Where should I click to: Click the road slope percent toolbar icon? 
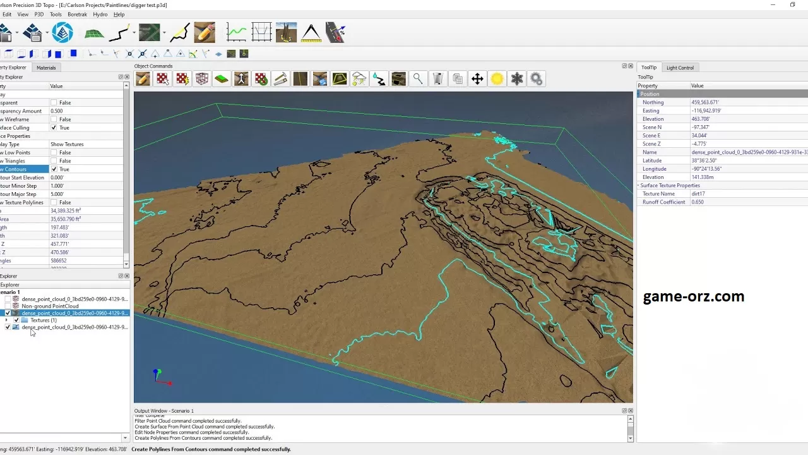336,33
